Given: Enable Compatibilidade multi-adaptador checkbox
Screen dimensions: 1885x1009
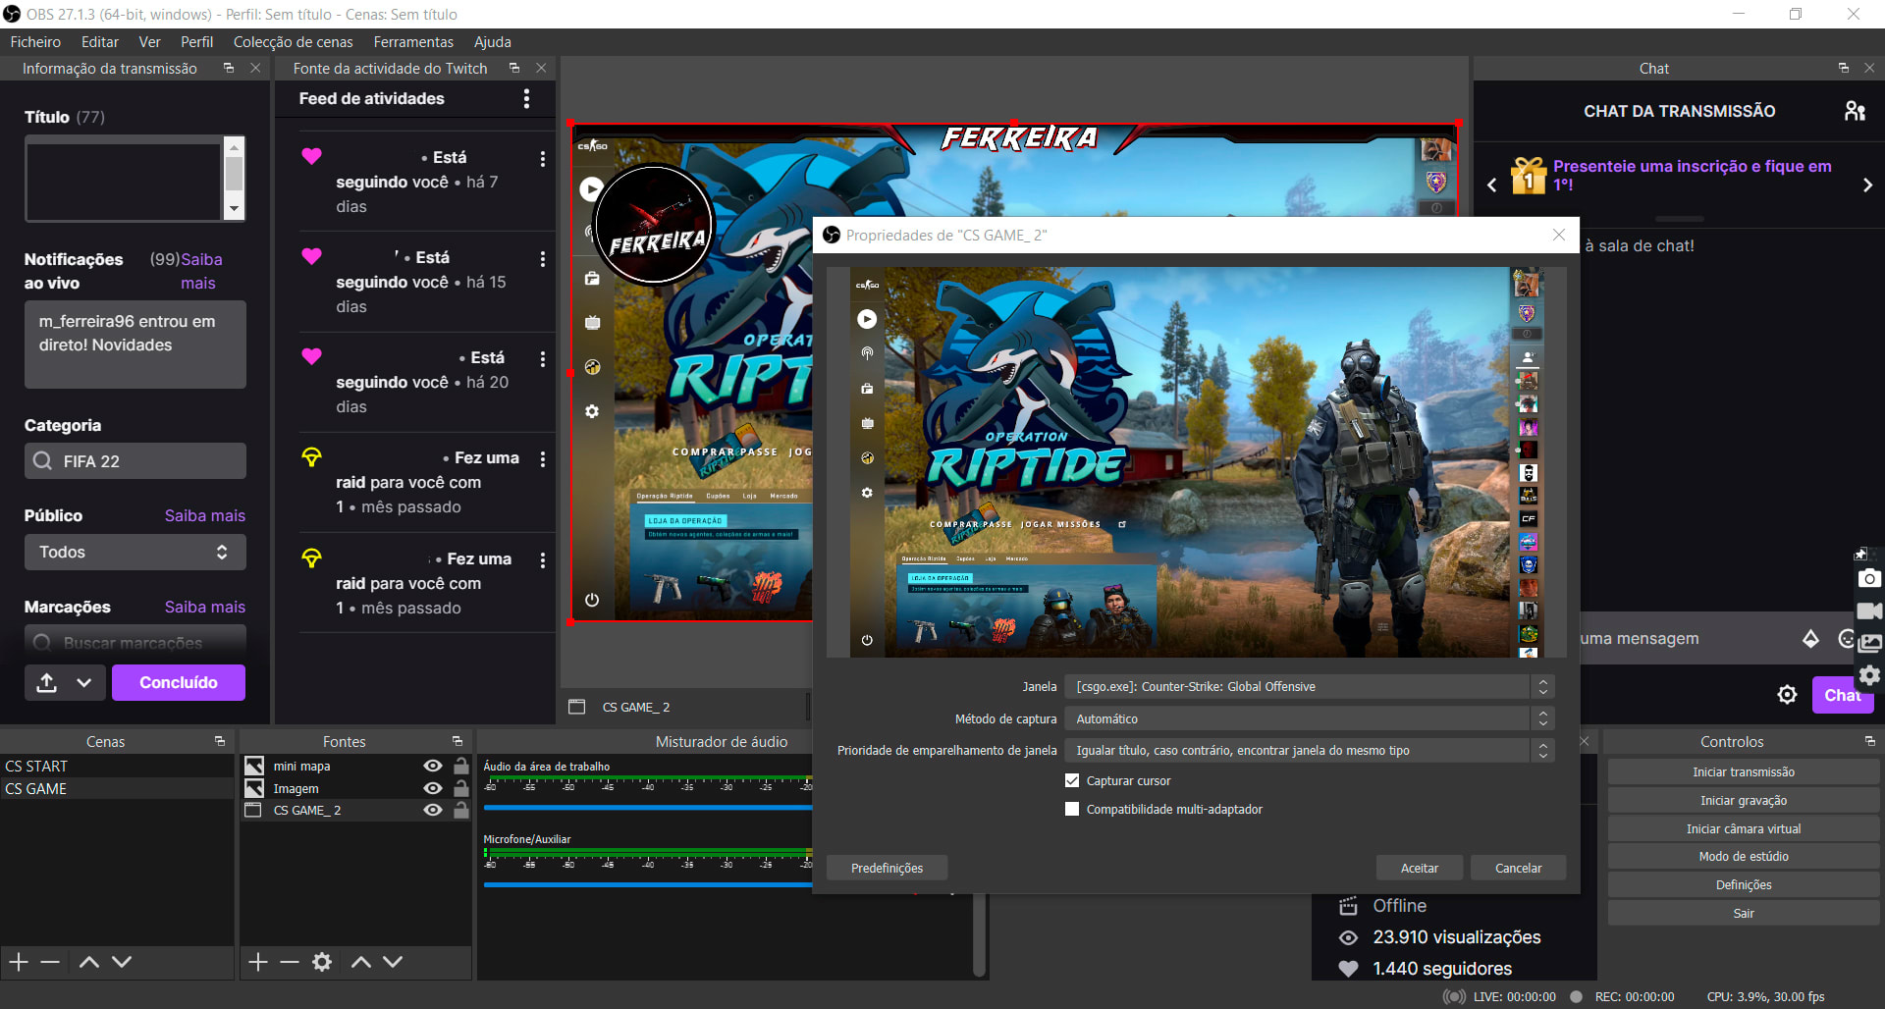Looking at the screenshot, I should [x=1072, y=810].
